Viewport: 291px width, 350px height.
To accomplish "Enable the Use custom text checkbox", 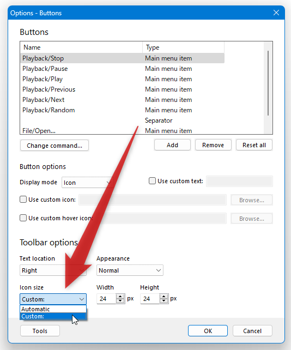I will (x=152, y=181).
